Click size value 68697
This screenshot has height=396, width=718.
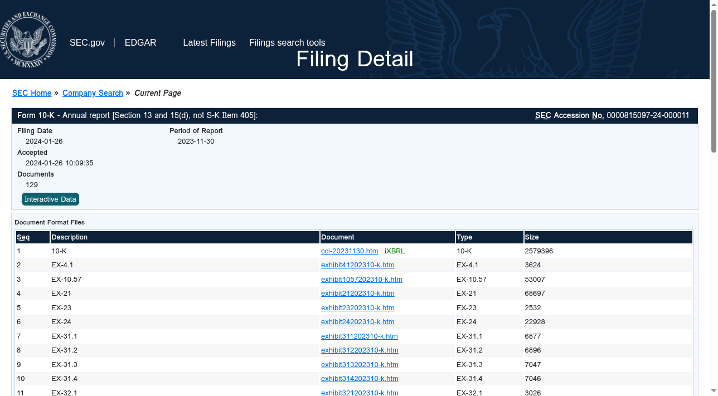[535, 294]
